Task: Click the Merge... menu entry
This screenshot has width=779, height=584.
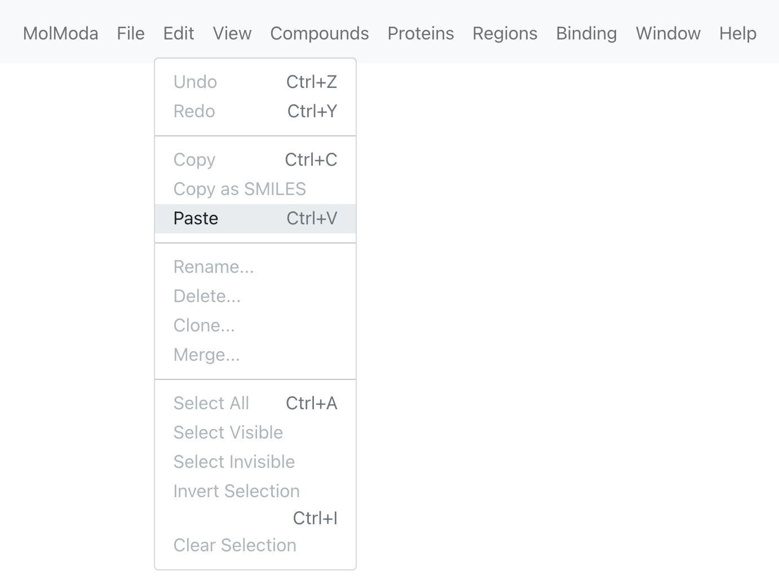Action: tap(255, 355)
